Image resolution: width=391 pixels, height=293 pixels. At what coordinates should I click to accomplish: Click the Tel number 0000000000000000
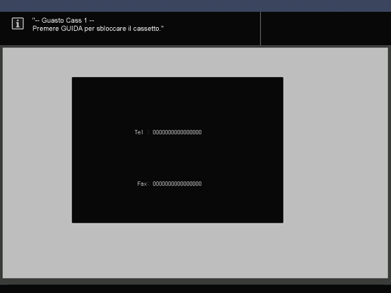click(177, 132)
